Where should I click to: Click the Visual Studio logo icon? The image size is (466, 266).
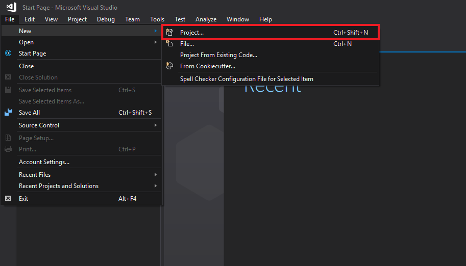(x=11, y=7)
